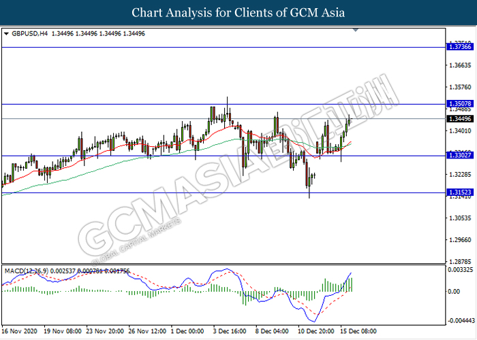The width and height of the screenshot is (477, 340).
Task: Select the 1.37366 price level label
Action: (460, 47)
